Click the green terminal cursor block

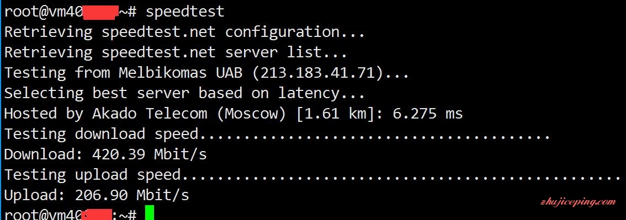[149, 213]
